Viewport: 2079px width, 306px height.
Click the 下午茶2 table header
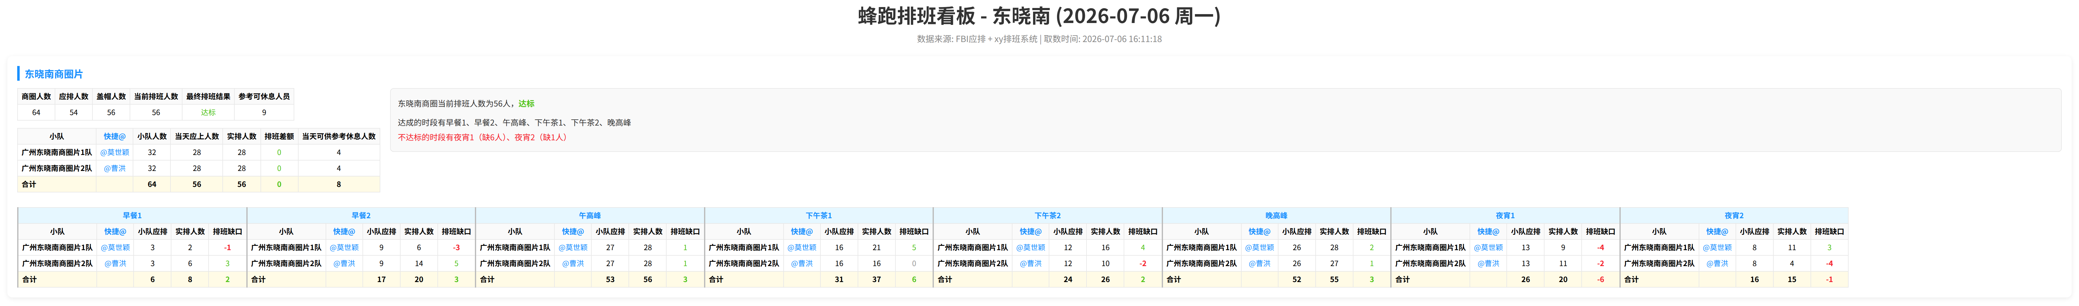tap(1047, 215)
